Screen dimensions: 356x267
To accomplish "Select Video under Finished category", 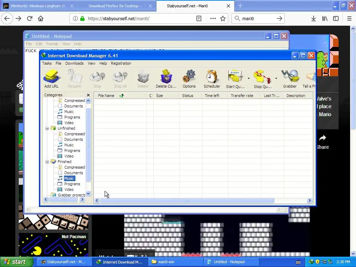I will pos(69,189).
